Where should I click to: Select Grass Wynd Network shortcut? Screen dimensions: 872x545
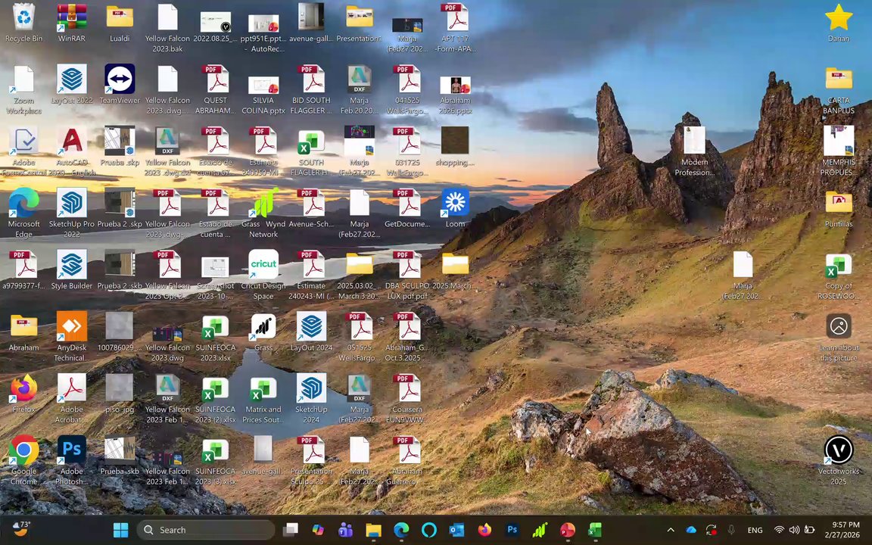coord(263,213)
